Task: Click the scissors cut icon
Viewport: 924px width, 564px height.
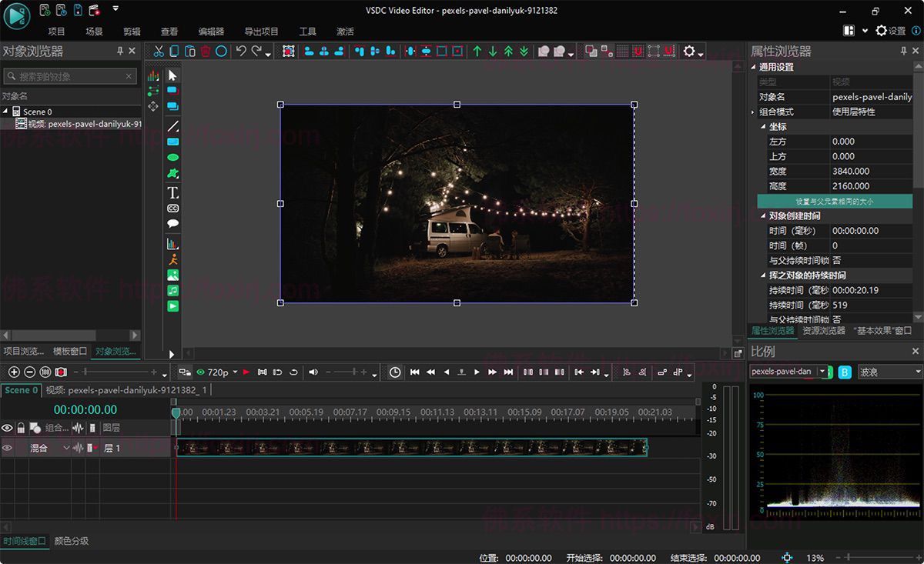Action: point(159,52)
